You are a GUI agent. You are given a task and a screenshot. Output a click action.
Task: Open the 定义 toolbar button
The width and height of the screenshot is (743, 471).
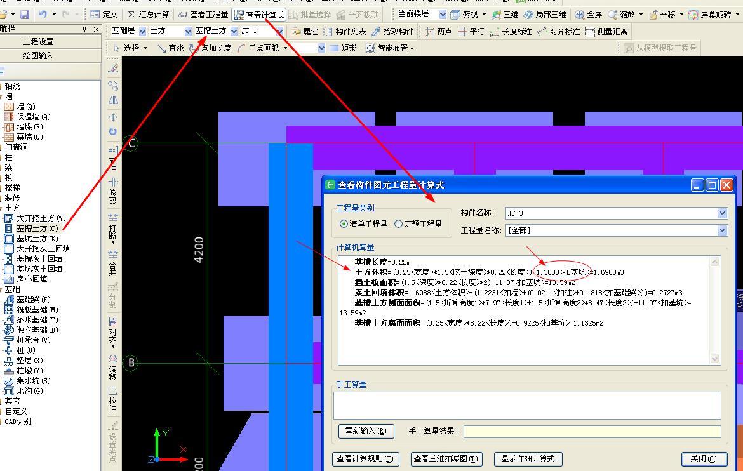pyautogui.click(x=104, y=15)
